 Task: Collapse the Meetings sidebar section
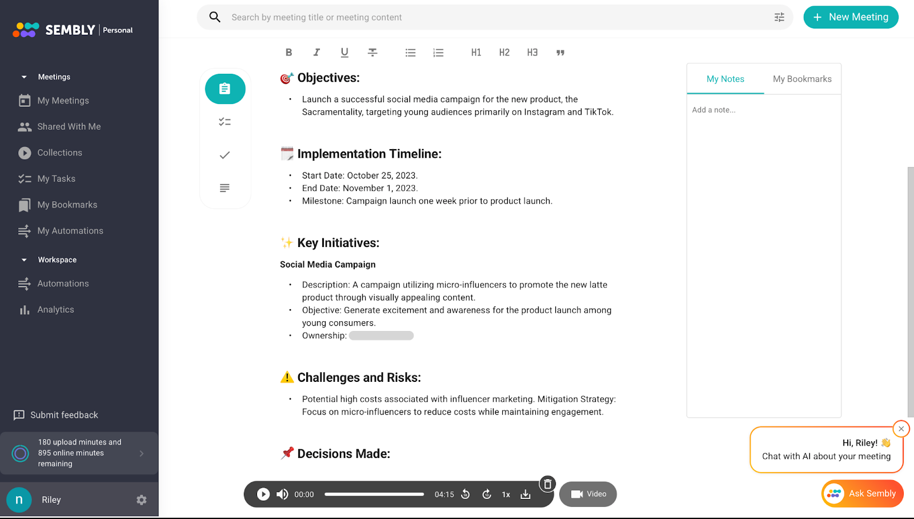coord(24,77)
